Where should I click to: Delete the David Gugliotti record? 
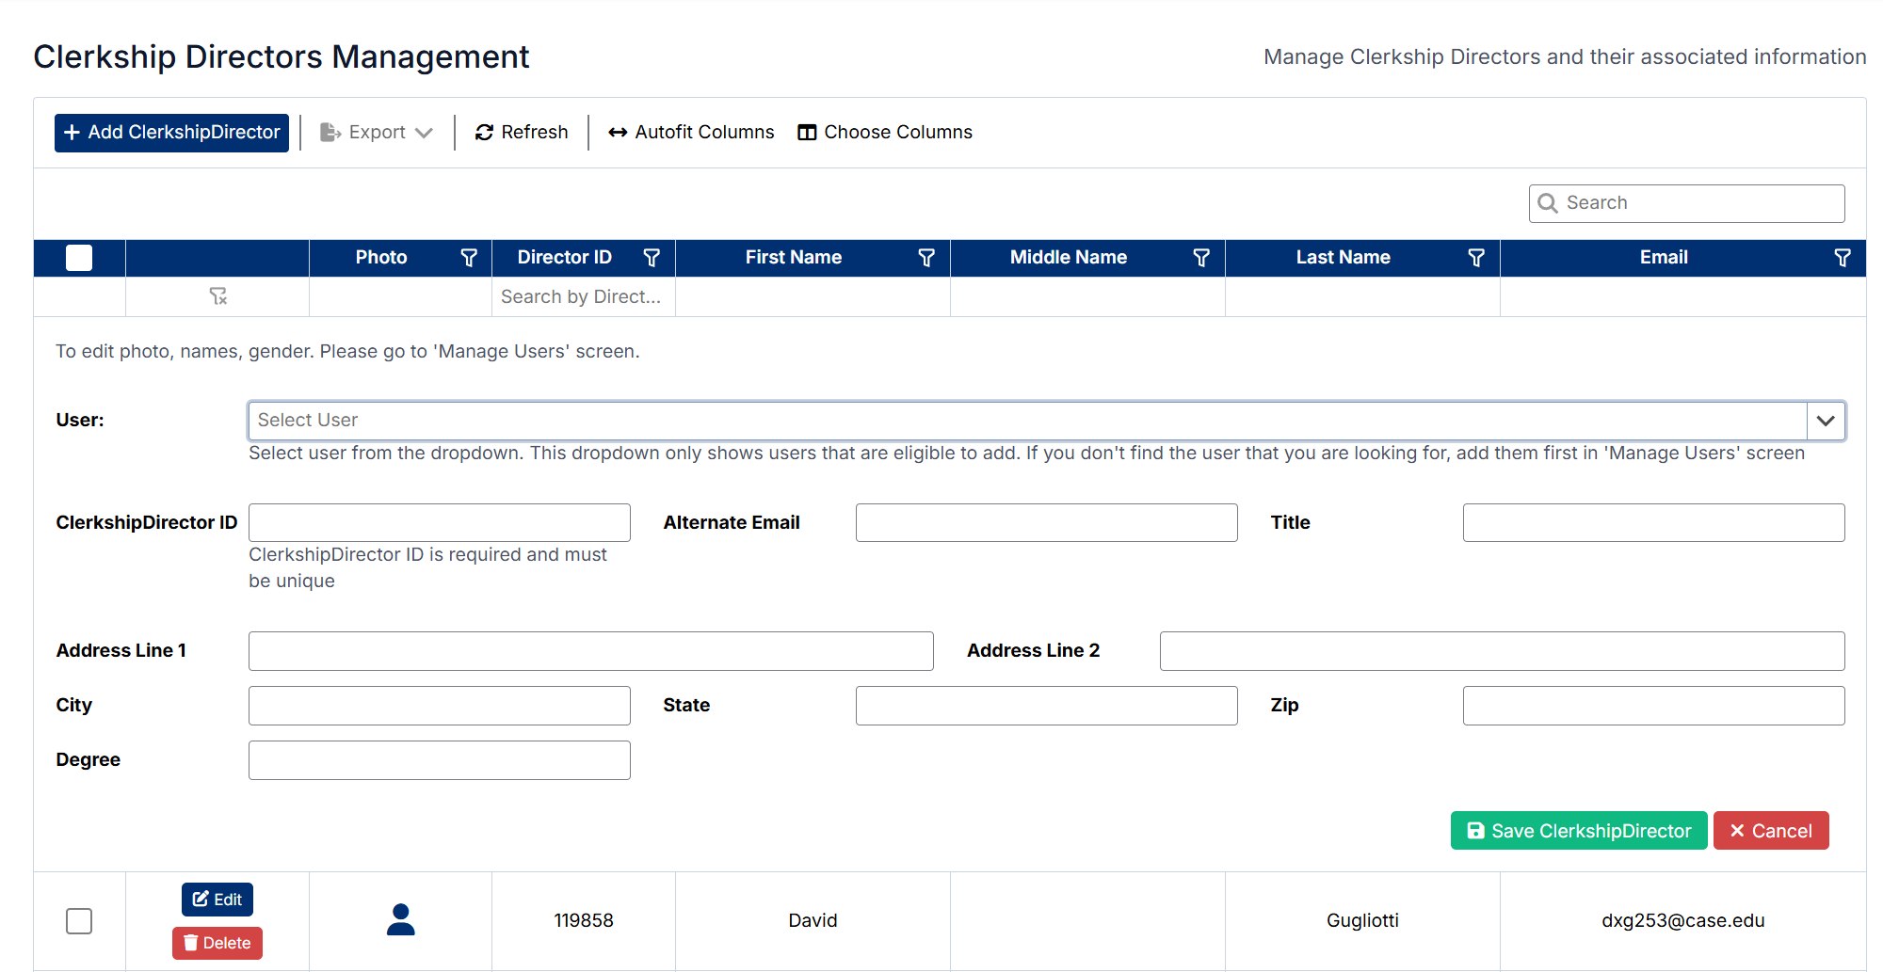click(x=217, y=943)
